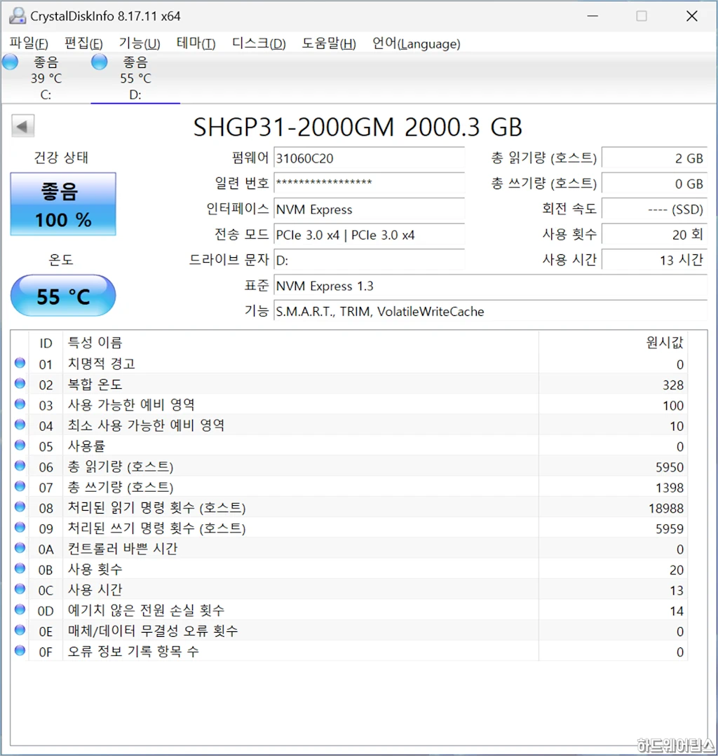The height and width of the screenshot is (756, 718).
Task: Click the 원시값 column header
Action: click(x=665, y=343)
